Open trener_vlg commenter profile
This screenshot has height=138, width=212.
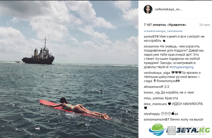pos(152,92)
